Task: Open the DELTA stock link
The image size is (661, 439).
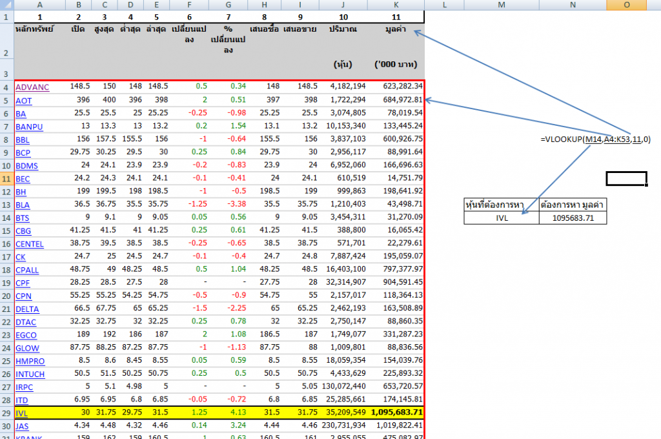Action: [x=27, y=309]
